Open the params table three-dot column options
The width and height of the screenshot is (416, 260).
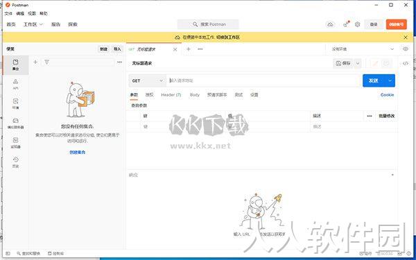pos(370,116)
